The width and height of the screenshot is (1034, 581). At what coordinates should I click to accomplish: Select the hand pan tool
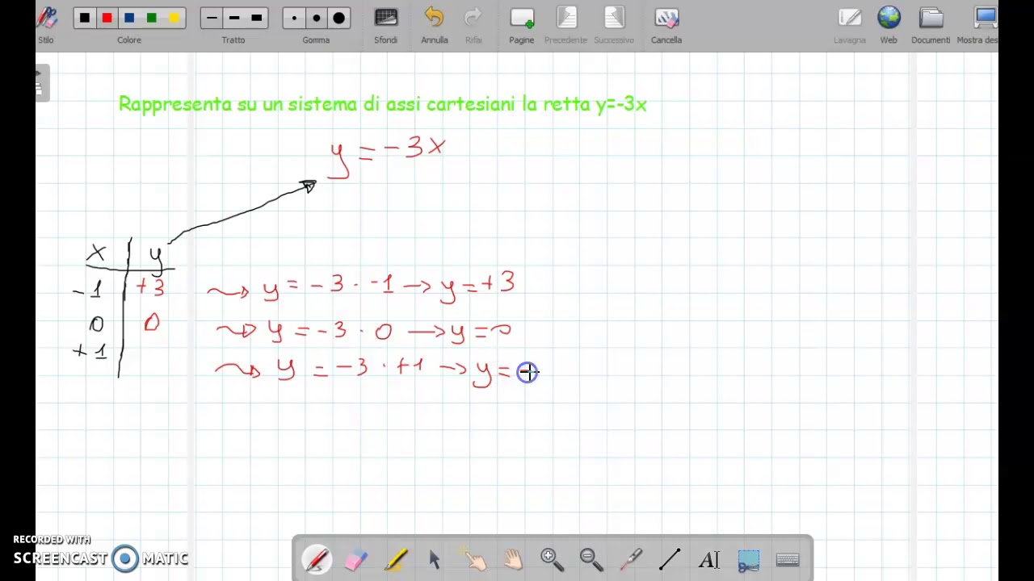click(x=514, y=558)
